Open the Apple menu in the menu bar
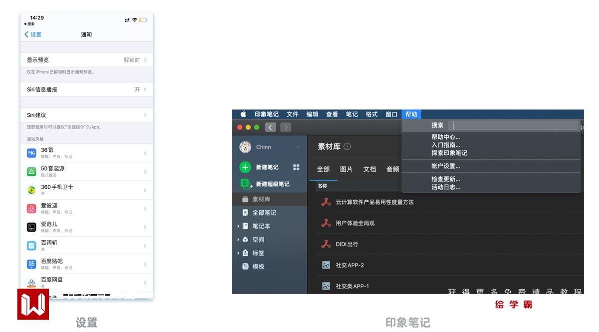The height and width of the screenshot is (332, 599). coord(244,114)
